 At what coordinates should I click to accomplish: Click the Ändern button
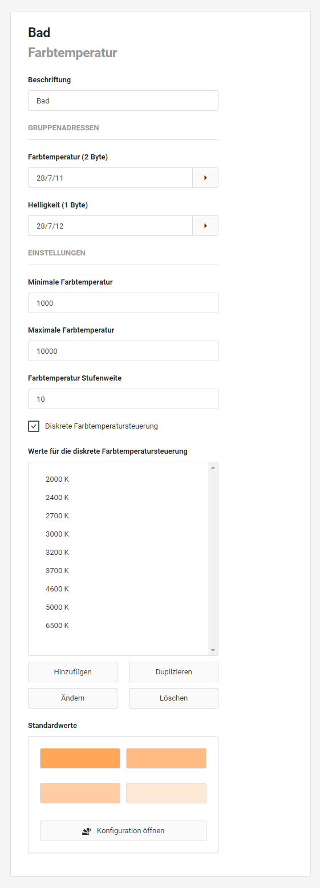(72, 698)
